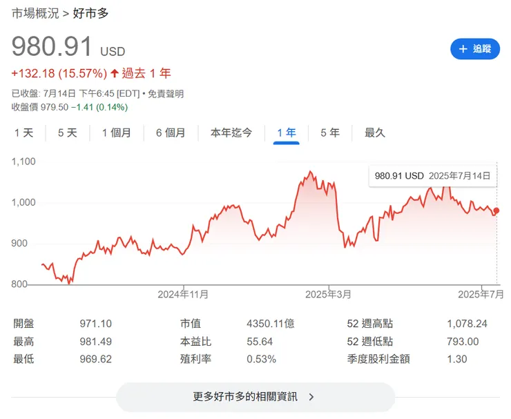Click the USD currency label by the price
511x419 pixels.
click(x=113, y=52)
